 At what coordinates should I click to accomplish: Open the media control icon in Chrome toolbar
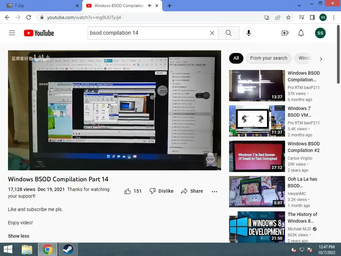tap(301, 17)
